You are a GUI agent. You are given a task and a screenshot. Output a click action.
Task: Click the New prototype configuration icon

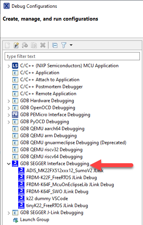tap(16, 45)
